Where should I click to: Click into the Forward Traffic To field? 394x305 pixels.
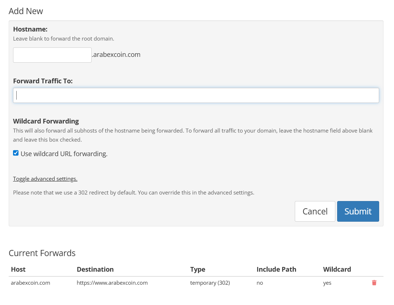pyautogui.click(x=196, y=95)
